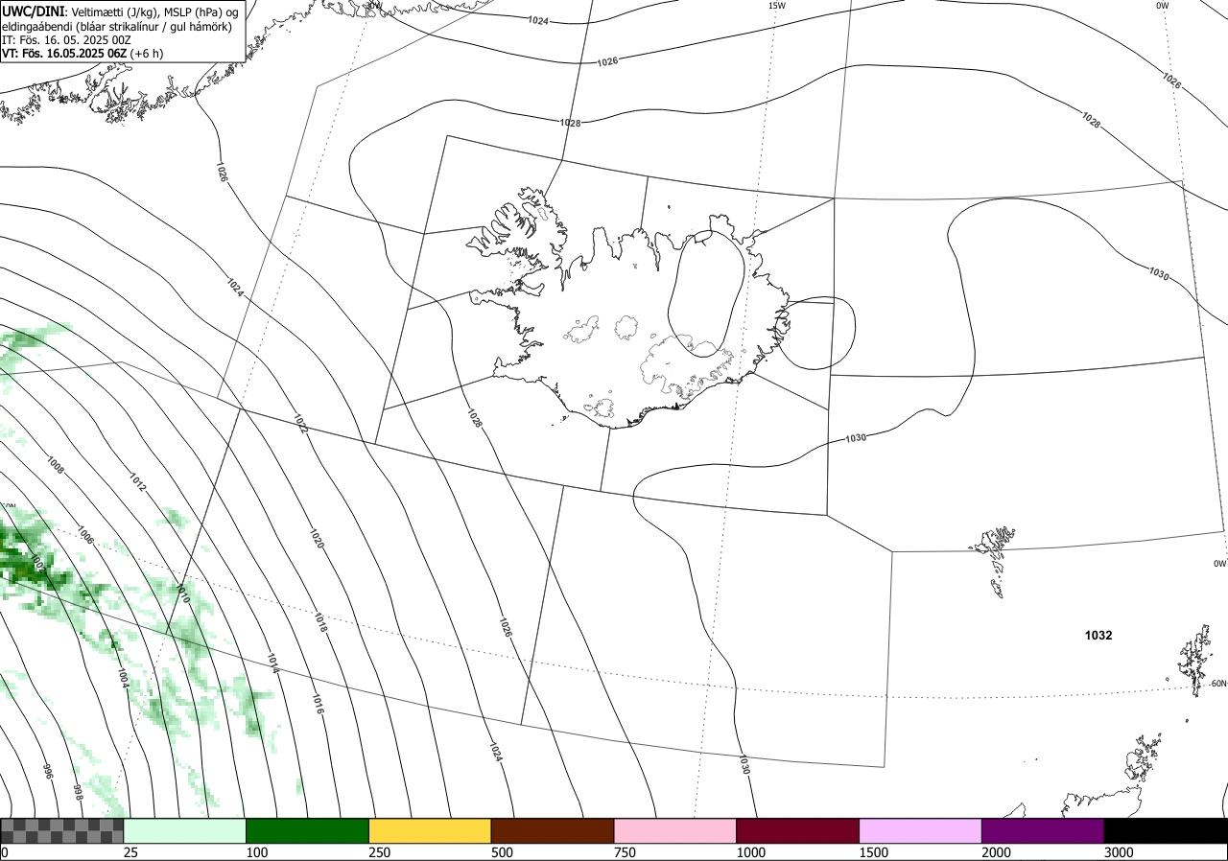Pick the maroon 1000–1500 legend swatch
This screenshot has height=861, width=1228.
coord(798,830)
